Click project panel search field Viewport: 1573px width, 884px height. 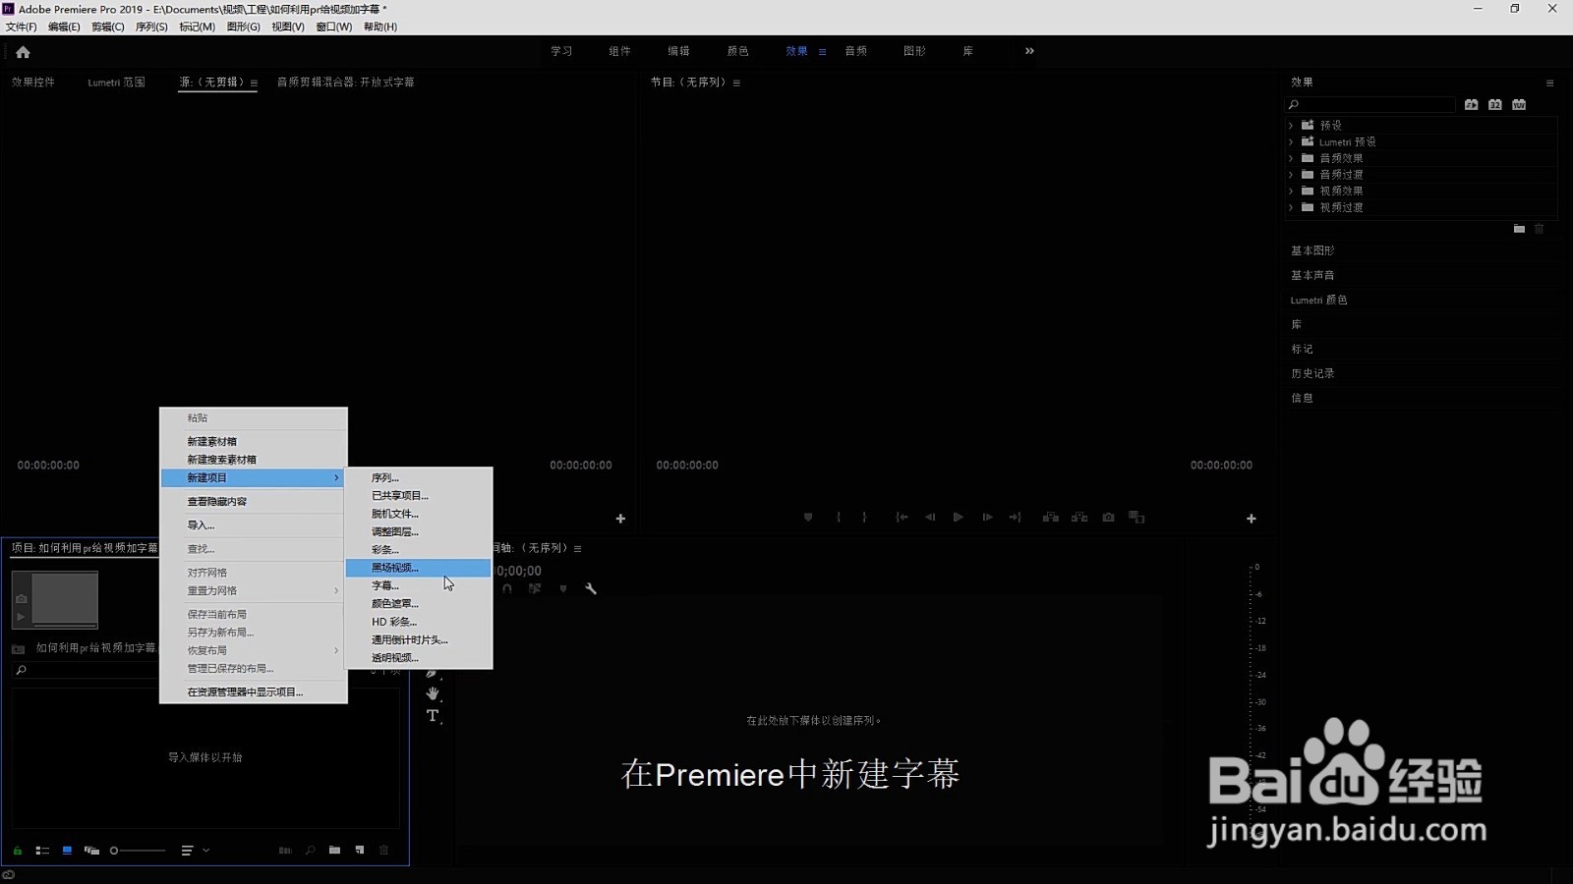click(x=87, y=670)
